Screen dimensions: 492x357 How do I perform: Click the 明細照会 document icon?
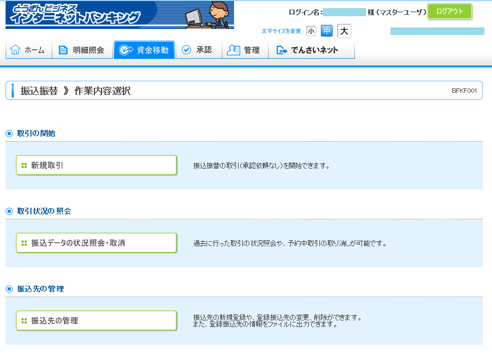coord(63,50)
